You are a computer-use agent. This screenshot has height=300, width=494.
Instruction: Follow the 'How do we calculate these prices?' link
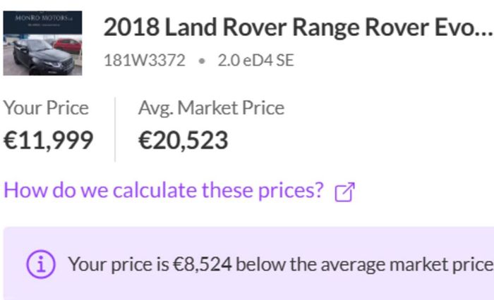pos(164,190)
